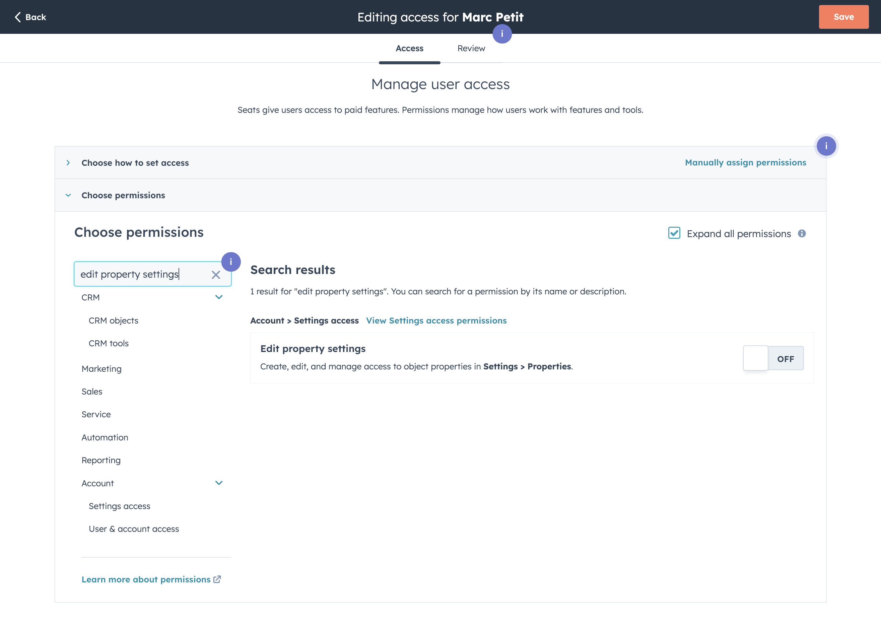Image resolution: width=881 pixels, height=635 pixels.
Task: Click the info badge near the Review tab
Action: click(502, 34)
